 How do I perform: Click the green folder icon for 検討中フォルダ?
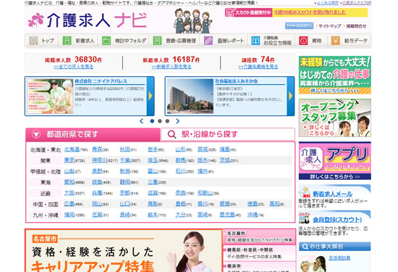pos(106,41)
